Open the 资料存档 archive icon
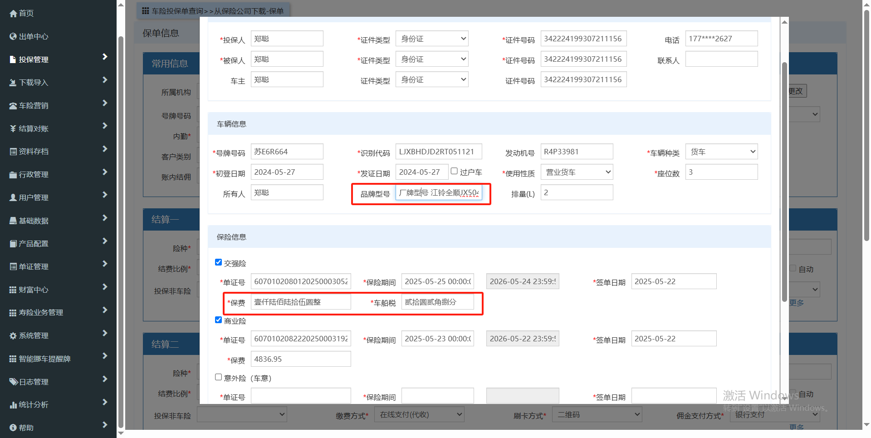Screen dimensions: 871x438 [x=13, y=152]
